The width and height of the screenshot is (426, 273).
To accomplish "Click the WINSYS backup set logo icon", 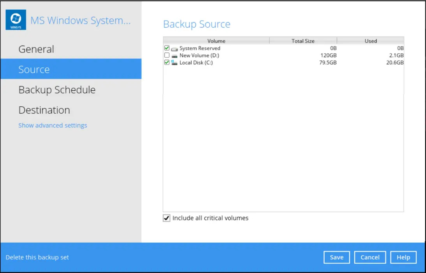I will click(16, 20).
